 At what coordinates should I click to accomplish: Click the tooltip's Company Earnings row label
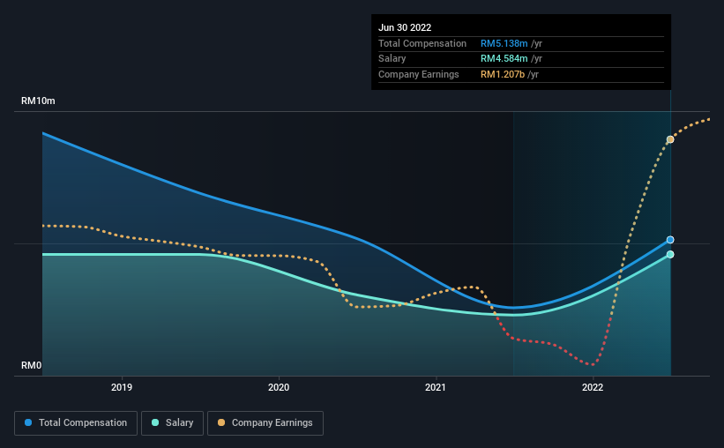click(418, 74)
